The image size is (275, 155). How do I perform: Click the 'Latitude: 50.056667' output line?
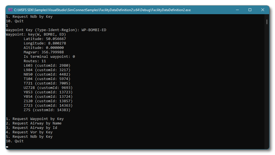tap(45, 39)
